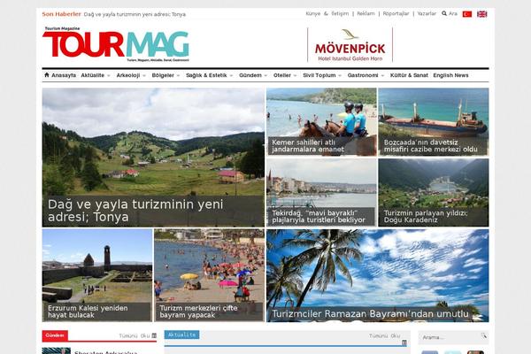The image size is (531, 354).
Task: Open the English News menu item
Action: point(450,75)
